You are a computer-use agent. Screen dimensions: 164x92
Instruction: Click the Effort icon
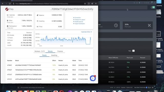click(x=7, y=20)
